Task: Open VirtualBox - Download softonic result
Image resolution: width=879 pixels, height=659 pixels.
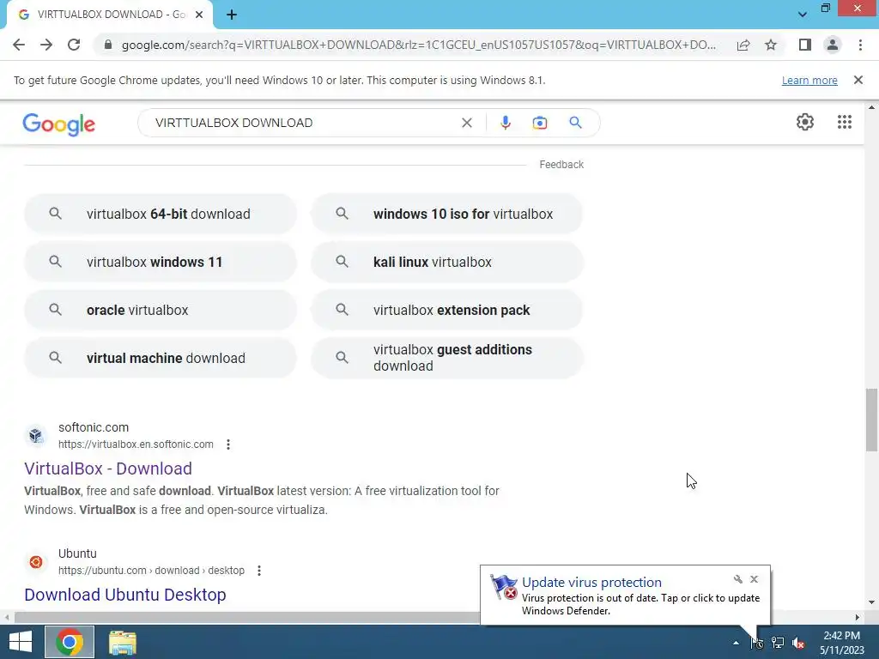Action: [x=108, y=469]
